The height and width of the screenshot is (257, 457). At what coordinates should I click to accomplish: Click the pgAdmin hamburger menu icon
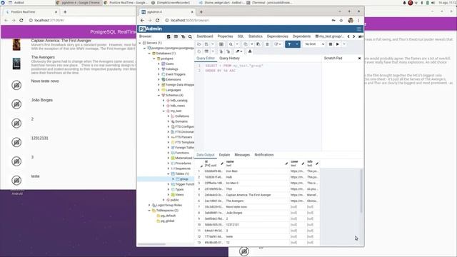point(358,29)
